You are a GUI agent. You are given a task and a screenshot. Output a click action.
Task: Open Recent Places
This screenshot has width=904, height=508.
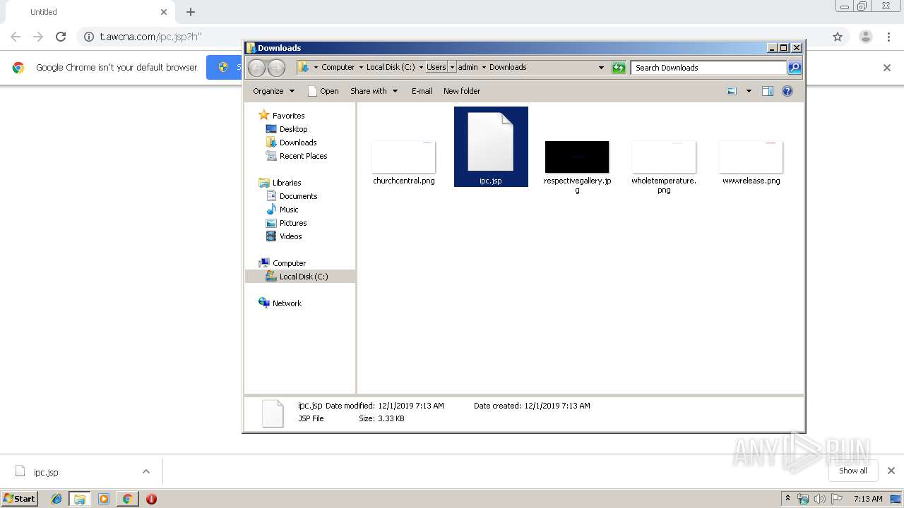tap(303, 156)
